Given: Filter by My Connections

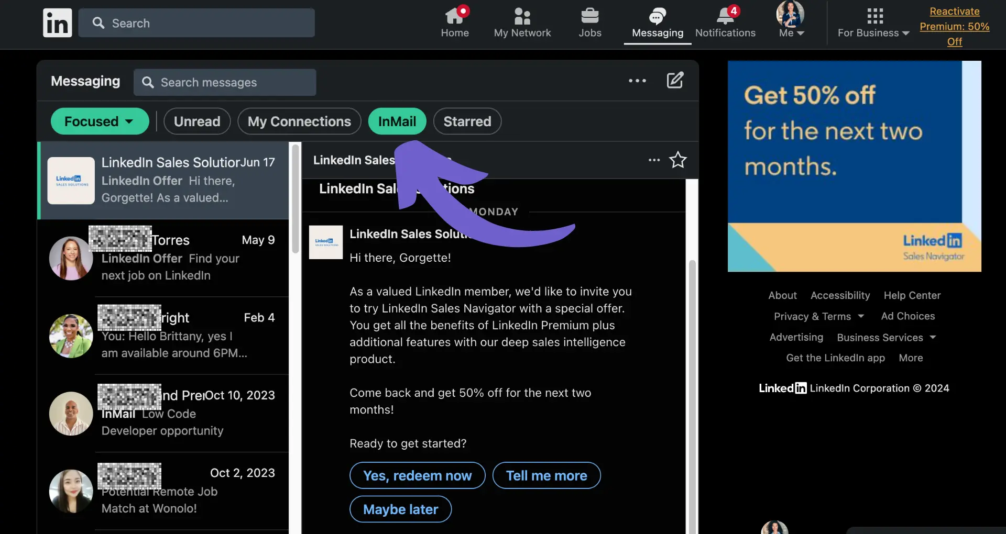Looking at the screenshot, I should (x=299, y=121).
